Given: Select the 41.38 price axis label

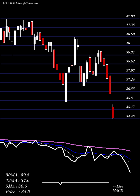Looking at the screenshot, I should (130, 25).
